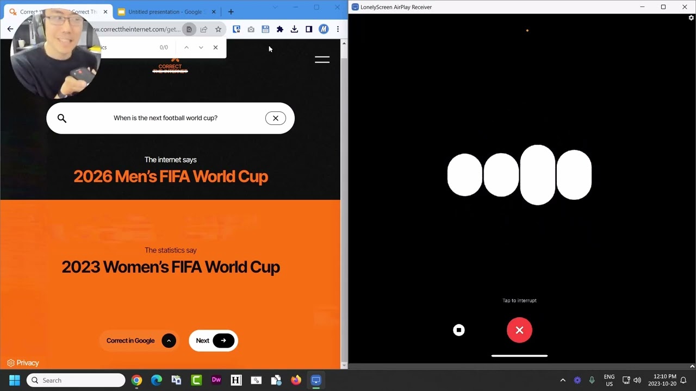The height and width of the screenshot is (391, 696).
Task: Click the blue shield extension icon
Action: click(x=237, y=29)
